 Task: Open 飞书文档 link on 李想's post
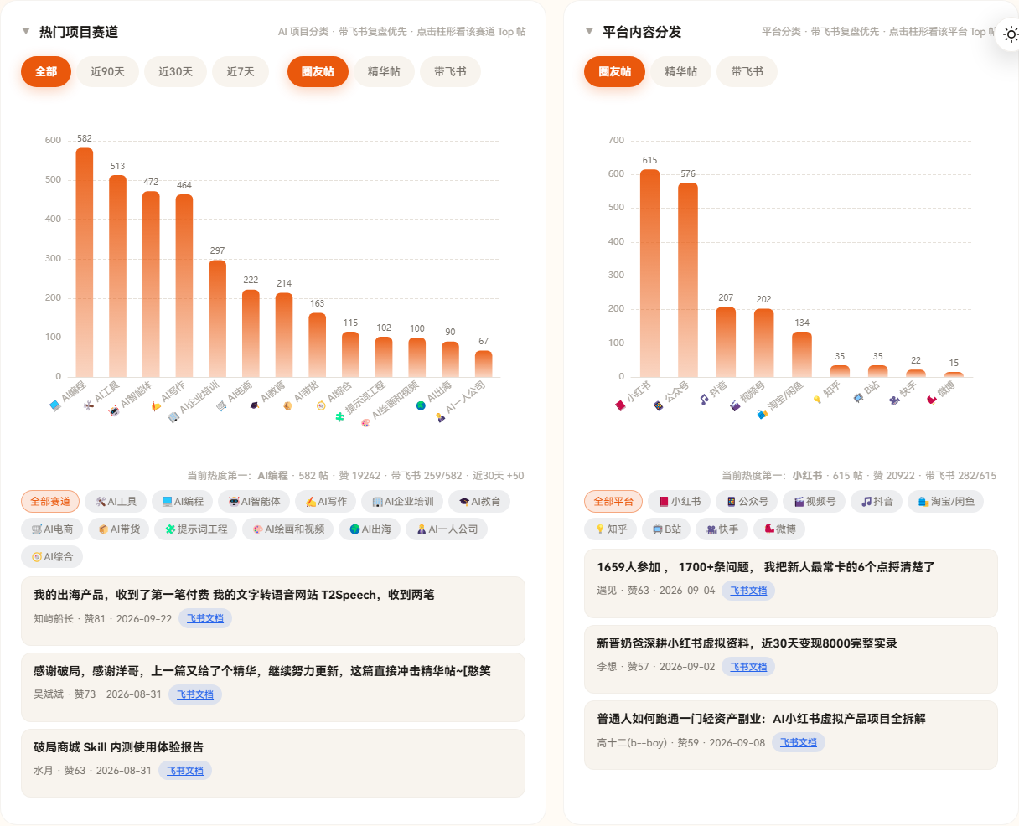tap(748, 667)
